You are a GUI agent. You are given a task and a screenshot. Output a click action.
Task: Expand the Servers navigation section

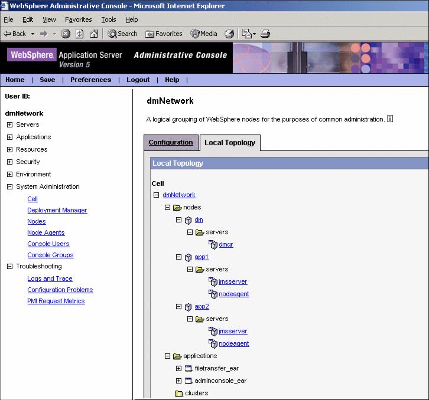(9, 125)
